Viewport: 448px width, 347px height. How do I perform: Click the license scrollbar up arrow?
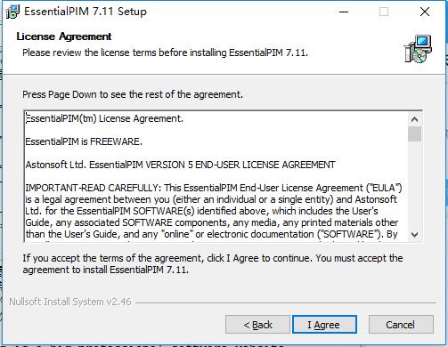(x=414, y=119)
